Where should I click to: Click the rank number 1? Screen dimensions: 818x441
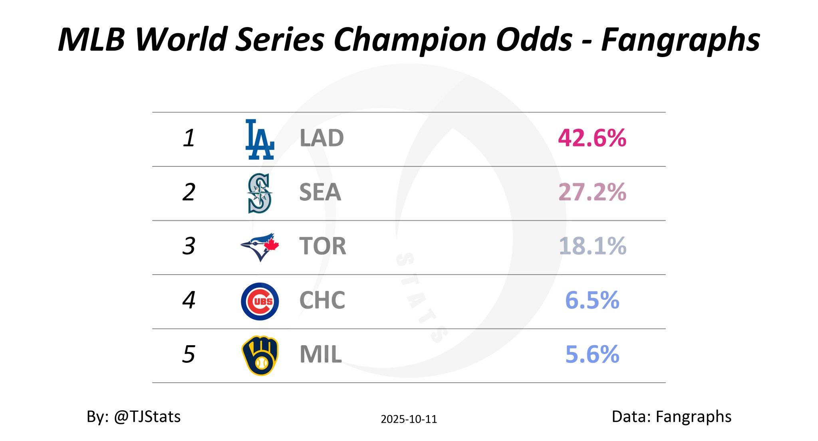(189, 138)
